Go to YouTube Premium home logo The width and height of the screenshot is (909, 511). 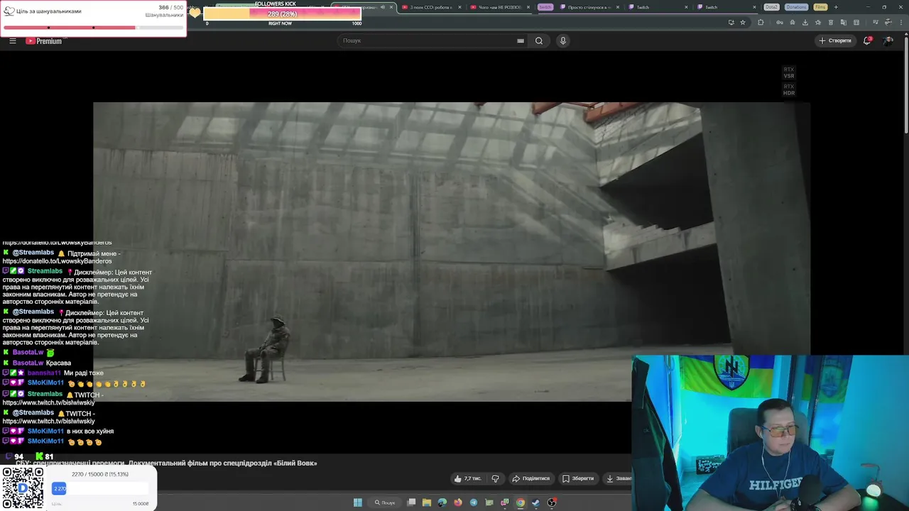click(44, 40)
